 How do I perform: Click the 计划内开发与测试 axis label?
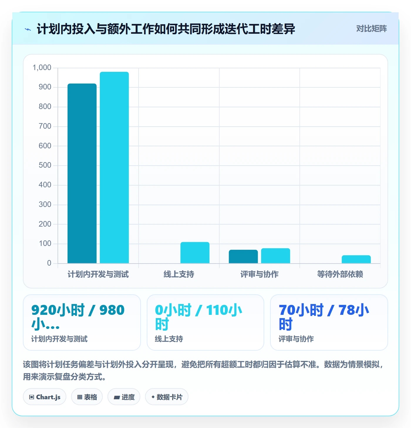[x=98, y=274]
